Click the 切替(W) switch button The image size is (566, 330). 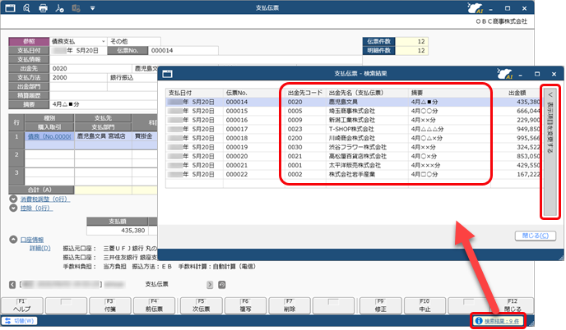point(20,321)
